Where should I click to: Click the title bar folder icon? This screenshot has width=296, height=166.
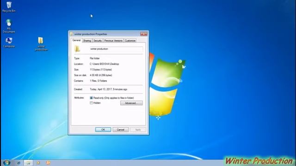(x=71, y=34)
